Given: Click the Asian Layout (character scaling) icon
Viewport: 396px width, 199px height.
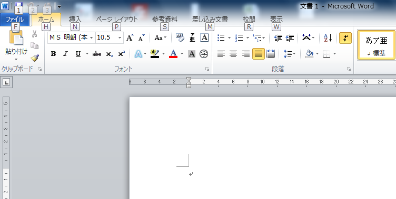Looking at the screenshot, I should 306,38.
